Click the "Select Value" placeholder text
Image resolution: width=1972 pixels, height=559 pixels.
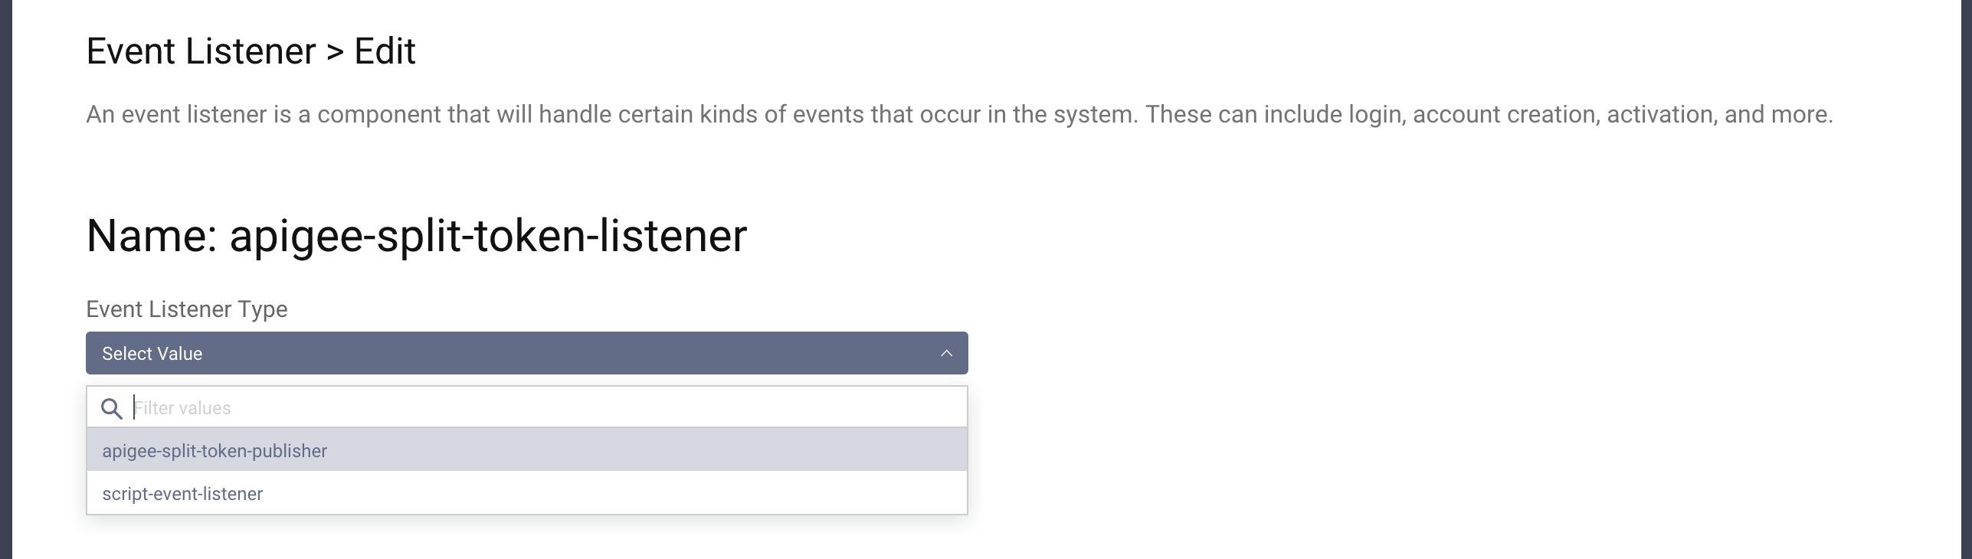(152, 354)
